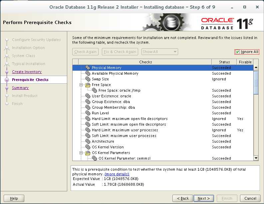Select Group Membership: dba row
264x204 pixels.
[x=163, y=107]
